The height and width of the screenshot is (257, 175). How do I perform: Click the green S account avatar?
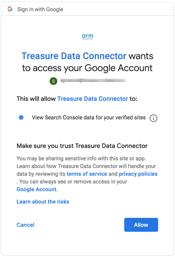coord(54,81)
